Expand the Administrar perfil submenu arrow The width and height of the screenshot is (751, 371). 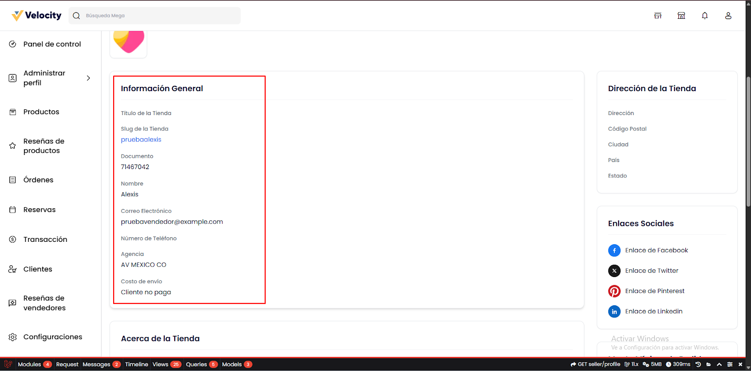click(88, 78)
